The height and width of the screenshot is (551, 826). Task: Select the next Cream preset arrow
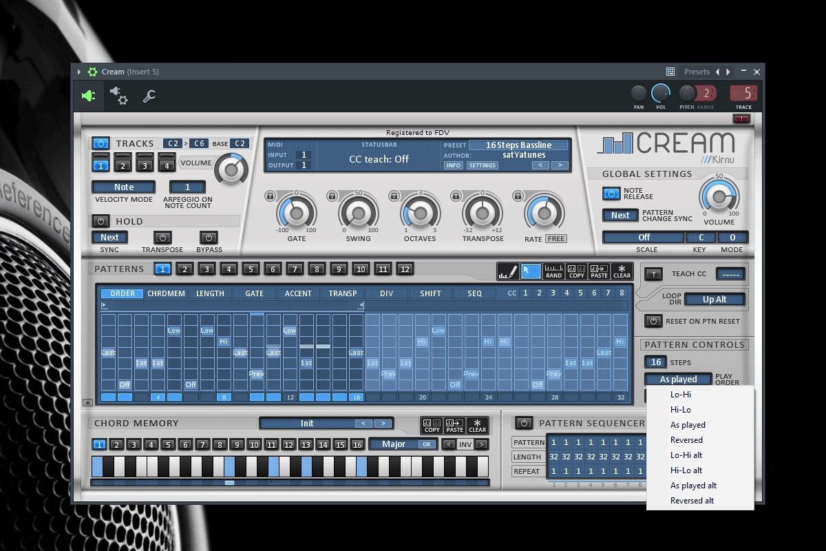pyautogui.click(x=560, y=165)
